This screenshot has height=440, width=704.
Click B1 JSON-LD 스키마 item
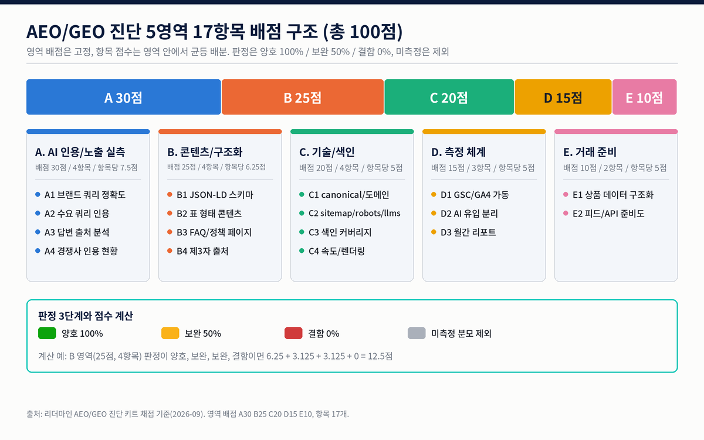pyautogui.click(x=210, y=195)
